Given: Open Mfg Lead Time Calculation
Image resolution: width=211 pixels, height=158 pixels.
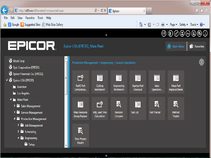Looking at the screenshot, I should click(x=100, y=108).
